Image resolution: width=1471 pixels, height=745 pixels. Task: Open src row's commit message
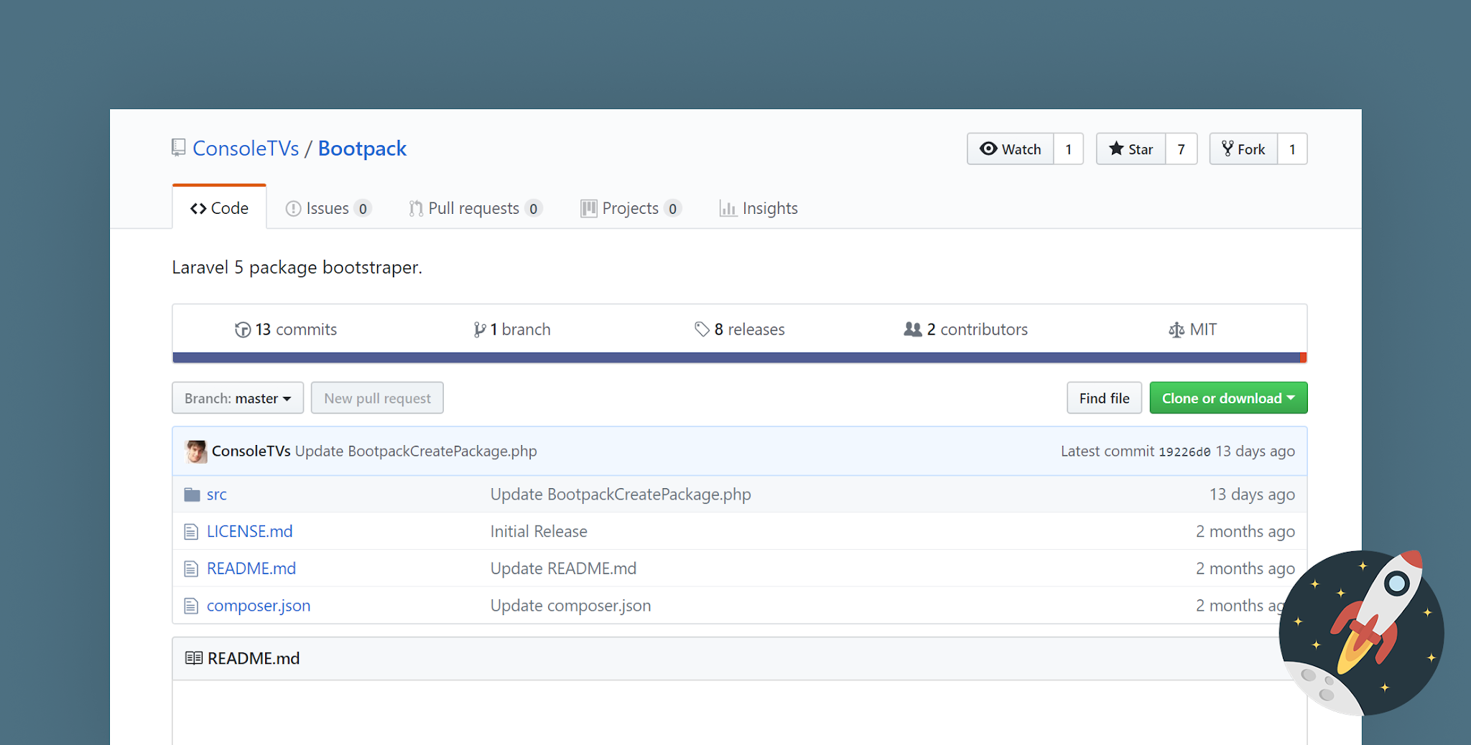click(621, 495)
